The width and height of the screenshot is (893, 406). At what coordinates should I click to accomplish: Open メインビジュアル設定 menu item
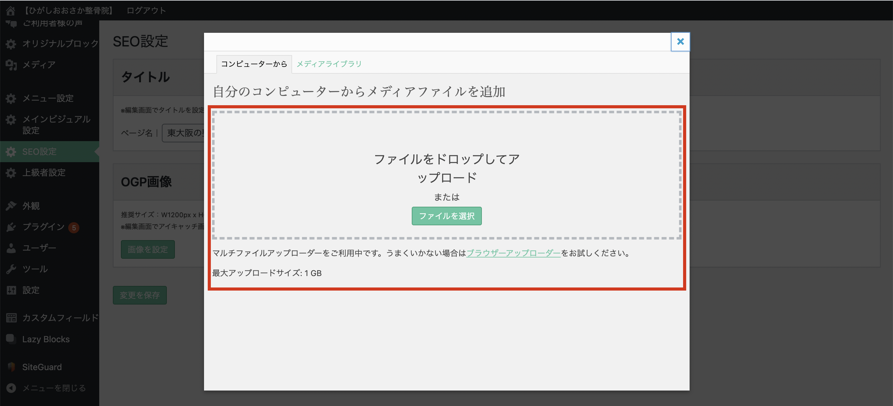pos(56,124)
